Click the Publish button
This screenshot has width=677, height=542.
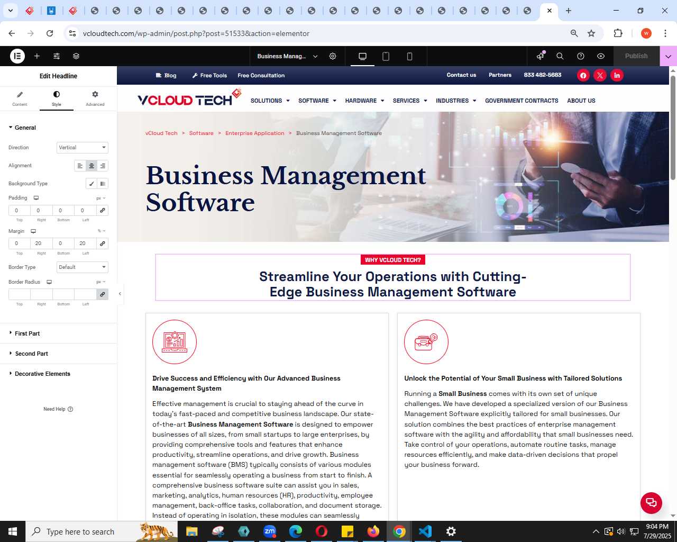pos(636,56)
